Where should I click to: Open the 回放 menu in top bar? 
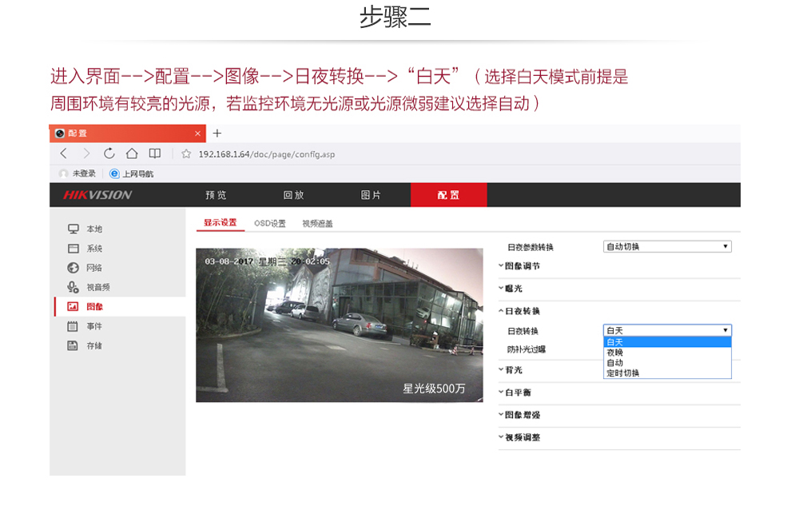pos(293,195)
